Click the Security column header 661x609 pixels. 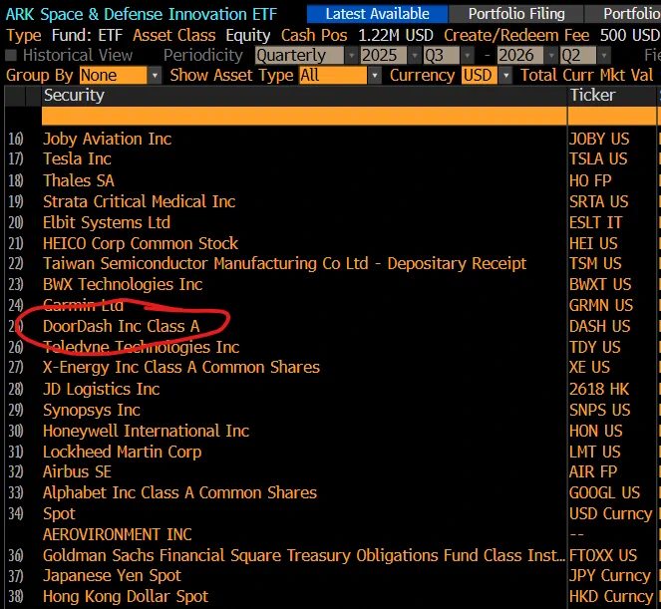point(304,96)
